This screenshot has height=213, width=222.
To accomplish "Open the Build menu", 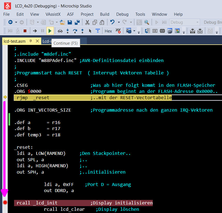I will [105, 14].
